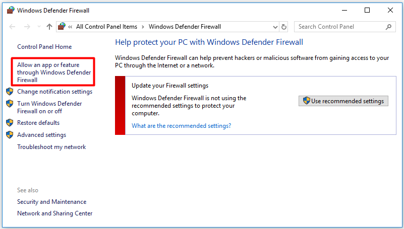Go to Control Panel Home
Screen dimensions: 404x229
click(44, 47)
